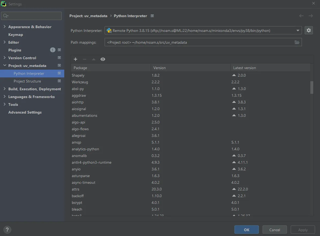Focus the settings search field
The image size is (320, 236).
click(x=31, y=16)
